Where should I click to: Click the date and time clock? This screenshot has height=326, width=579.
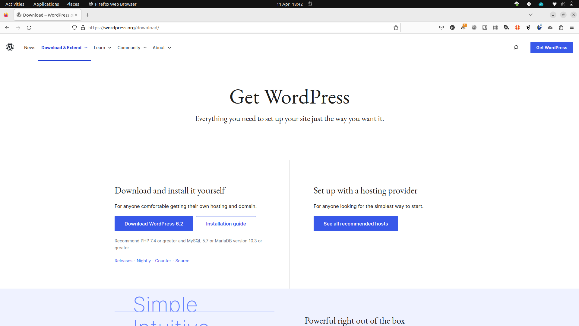289,4
